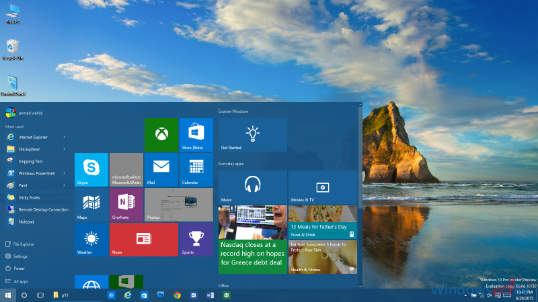Open the Music headphones tile
Viewport: 538px width, 302px height.
pos(252,187)
